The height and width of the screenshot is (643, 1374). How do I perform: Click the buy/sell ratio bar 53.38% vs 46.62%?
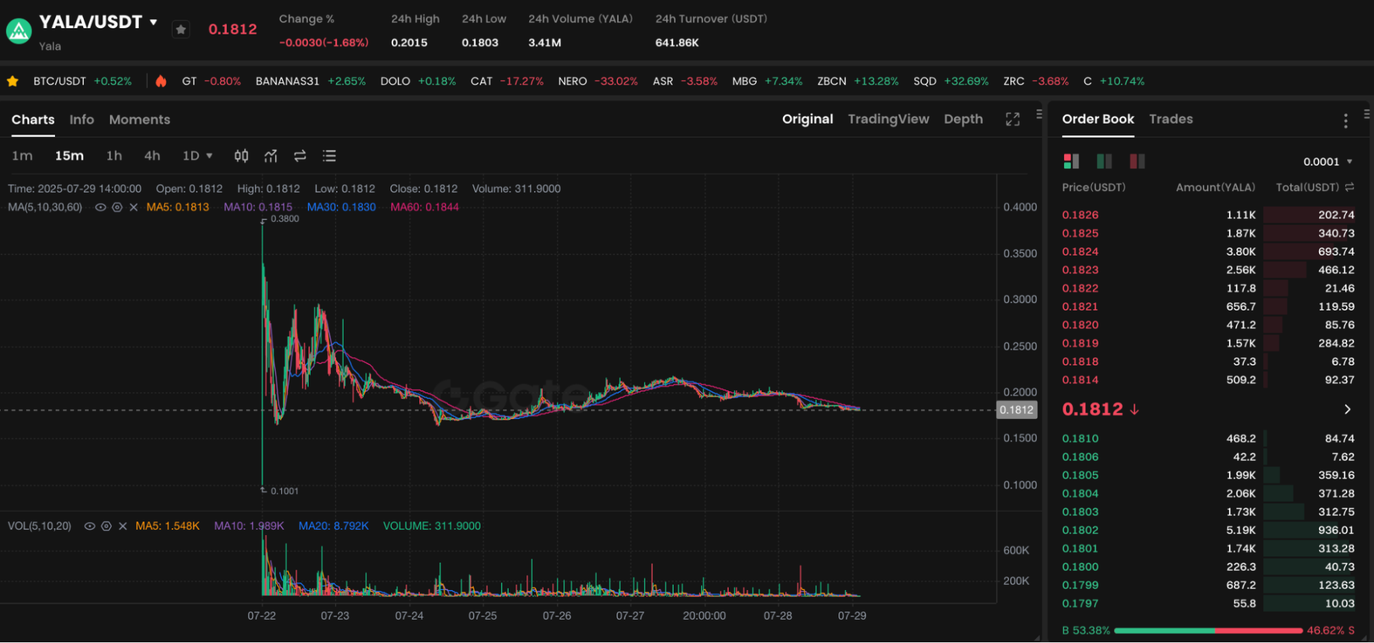[1208, 631]
